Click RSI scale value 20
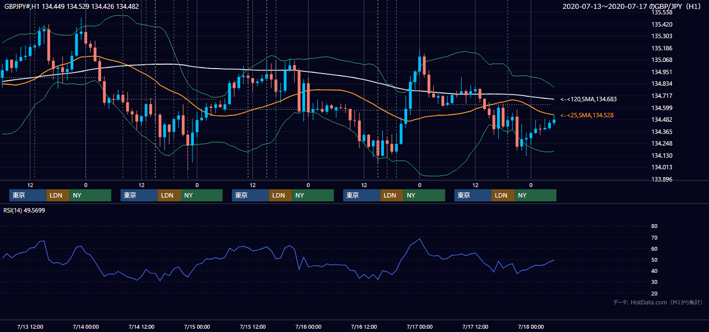This screenshot has height=332, width=709. (x=654, y=293)
